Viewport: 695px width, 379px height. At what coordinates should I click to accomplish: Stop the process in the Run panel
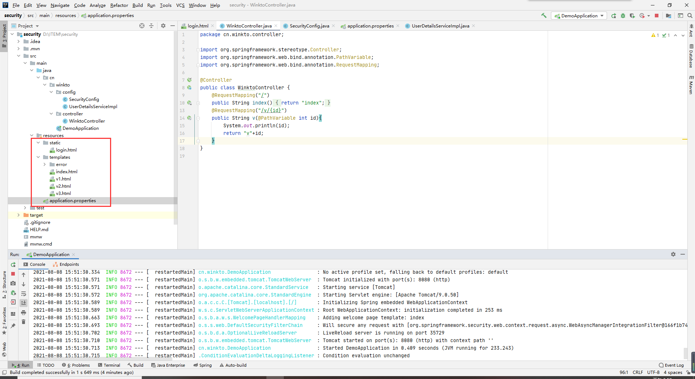[13, 274]
